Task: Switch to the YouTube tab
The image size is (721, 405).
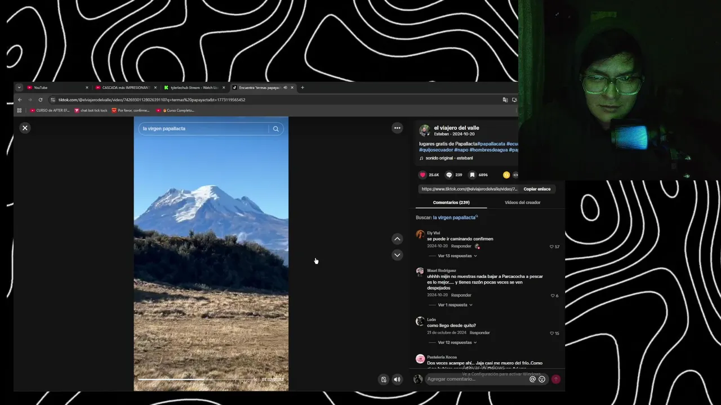Action: (x=57, y=88)
